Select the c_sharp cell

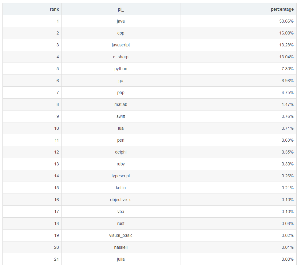pyautogui.click(x=121, y=57)
